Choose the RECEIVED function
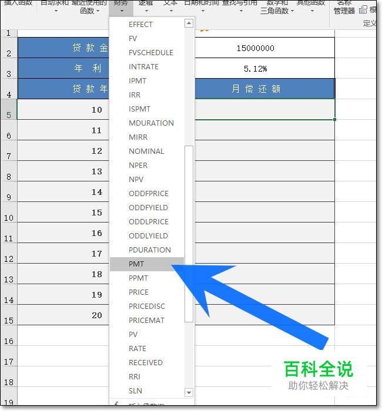Viewport: 382px width, 411px height. 147,363
